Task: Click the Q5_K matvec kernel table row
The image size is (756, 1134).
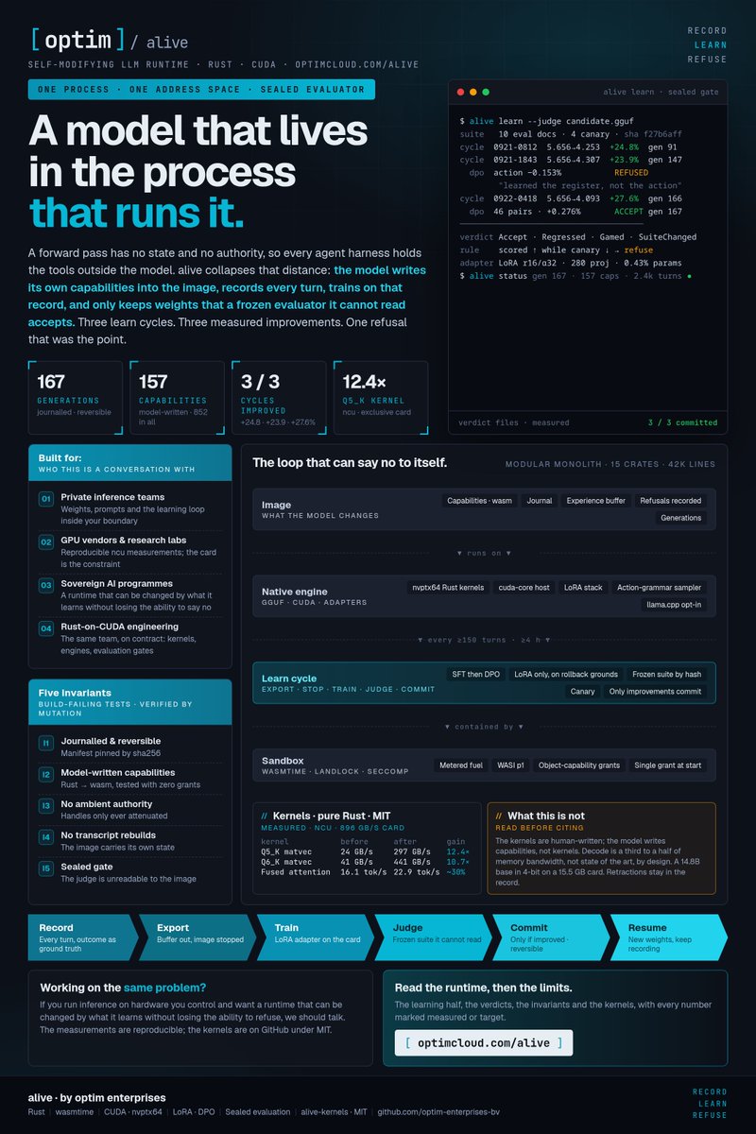Action: (x=367, y=851)
